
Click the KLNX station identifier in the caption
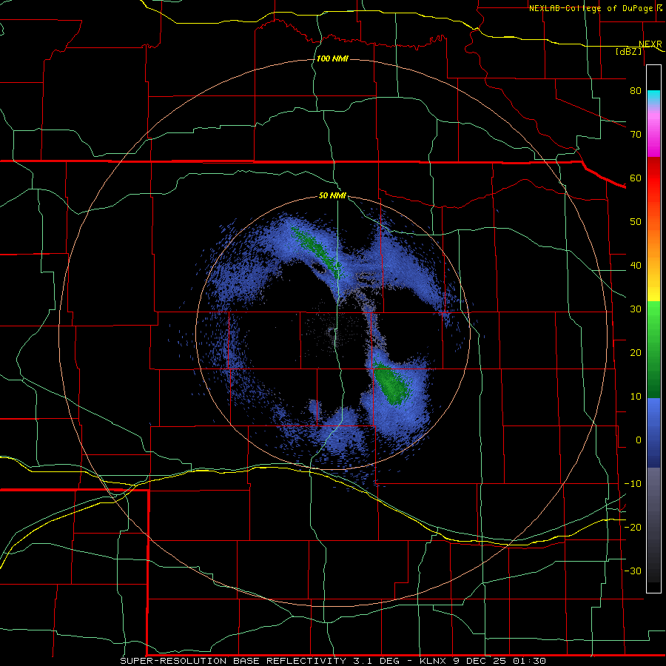(x=434, y=661)
